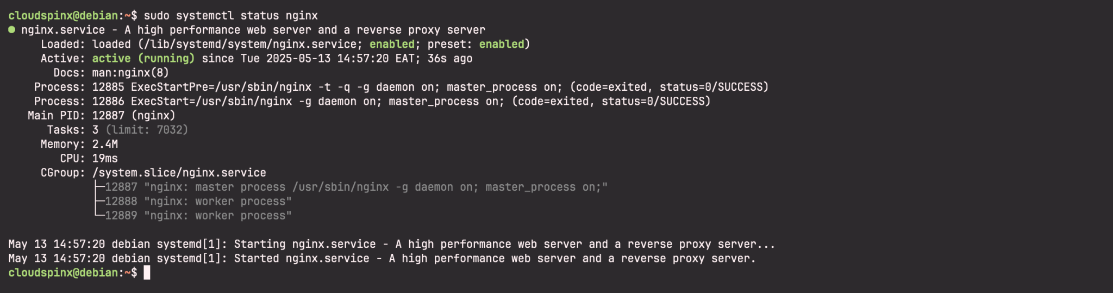Select the worker process entry 12888
The height and width of the screenshot is (293, 1113).
tap(198, 201)
